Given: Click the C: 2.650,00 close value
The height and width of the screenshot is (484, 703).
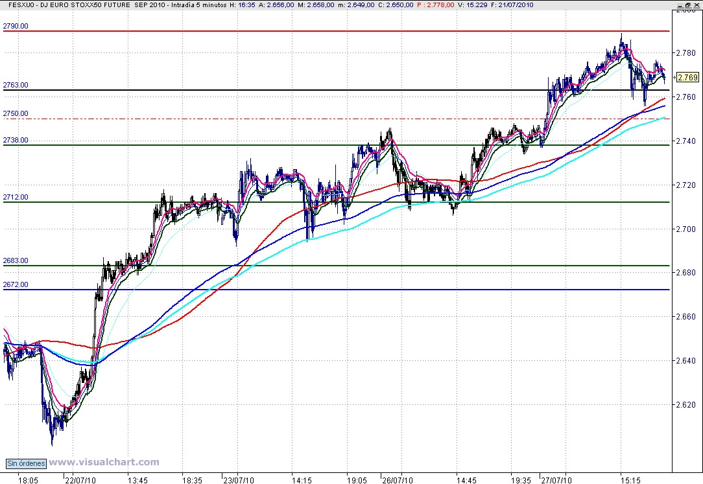Looking at the screenshot, I should click(396, 5).
